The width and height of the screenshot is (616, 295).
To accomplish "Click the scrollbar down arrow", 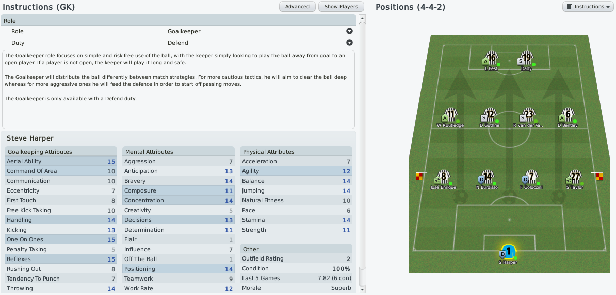I will click(x=362, y=289).
